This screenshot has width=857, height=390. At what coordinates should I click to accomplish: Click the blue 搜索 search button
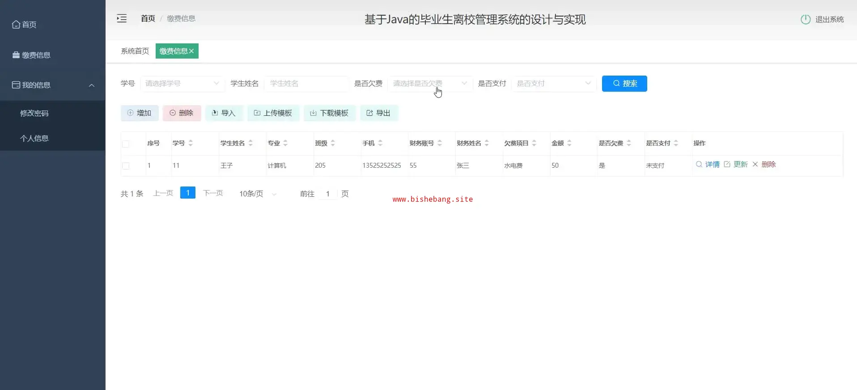click(624, 84)
